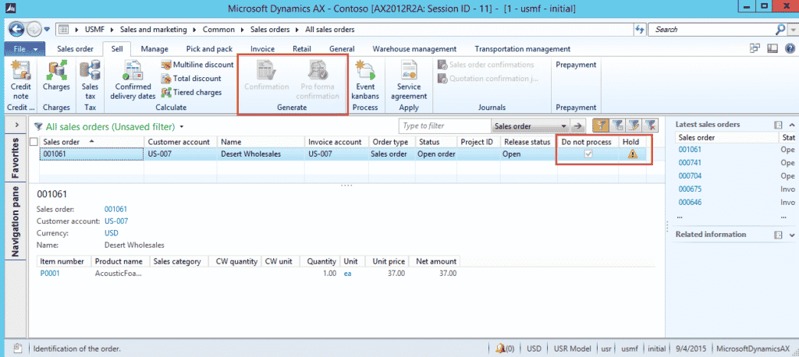
Task: Click the first filter funnel icon
Action: pos(600,125)
